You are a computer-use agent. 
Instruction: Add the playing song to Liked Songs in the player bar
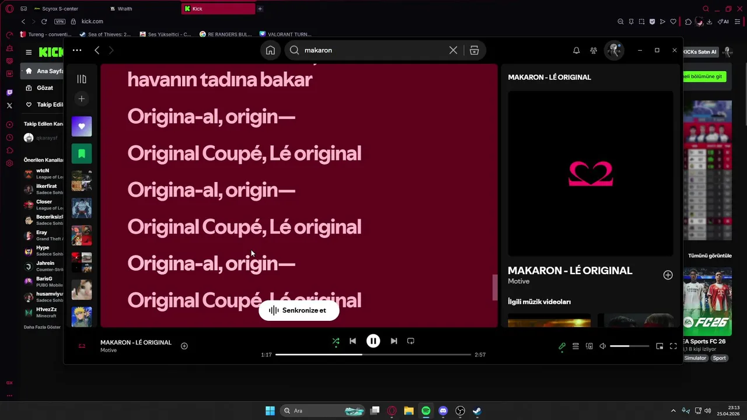click(184, 346)
